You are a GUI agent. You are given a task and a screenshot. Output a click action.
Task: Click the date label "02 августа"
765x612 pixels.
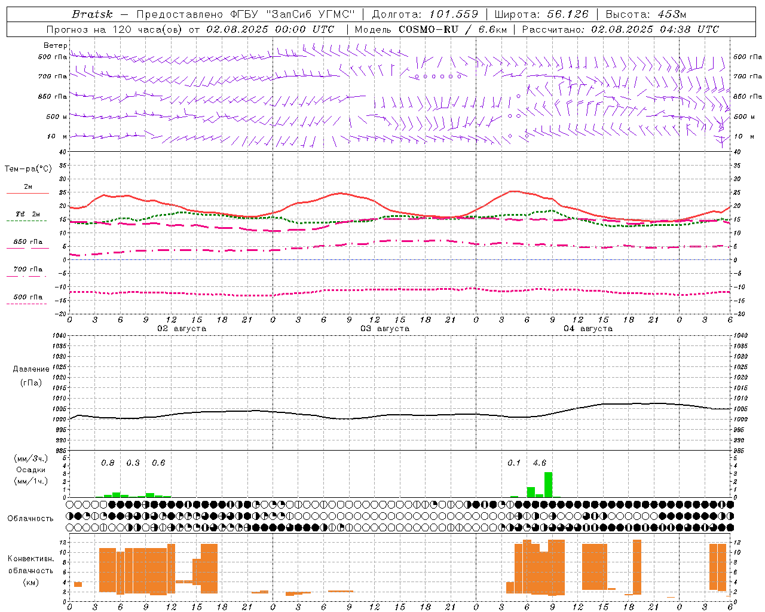[x=182, y=329]
